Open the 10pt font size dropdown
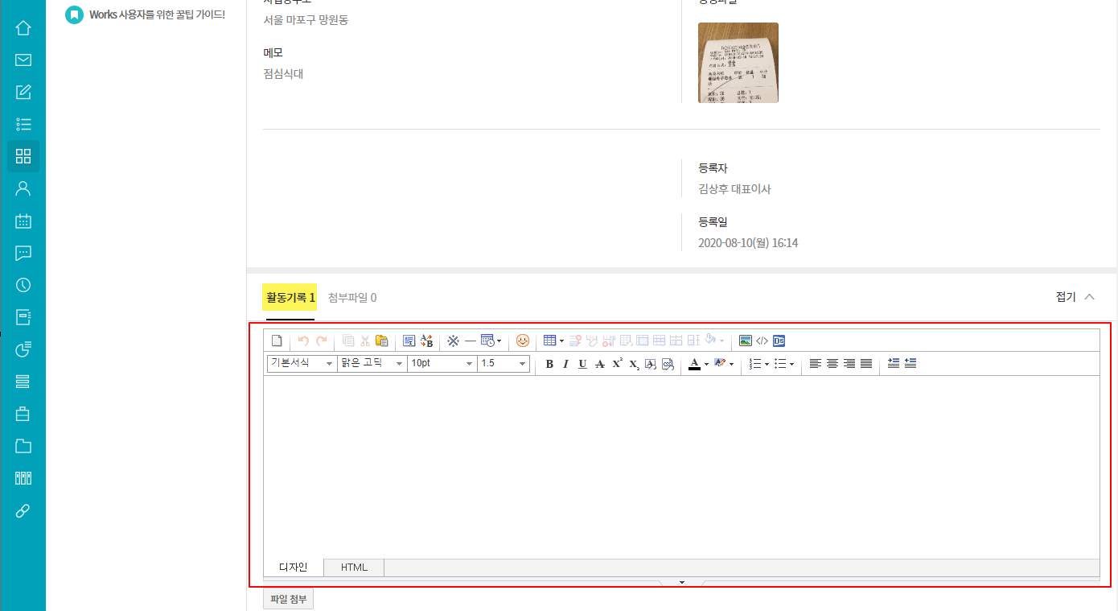Image resolution: width=1118 pixels, height=611 pixels. (x=442, y=364)
